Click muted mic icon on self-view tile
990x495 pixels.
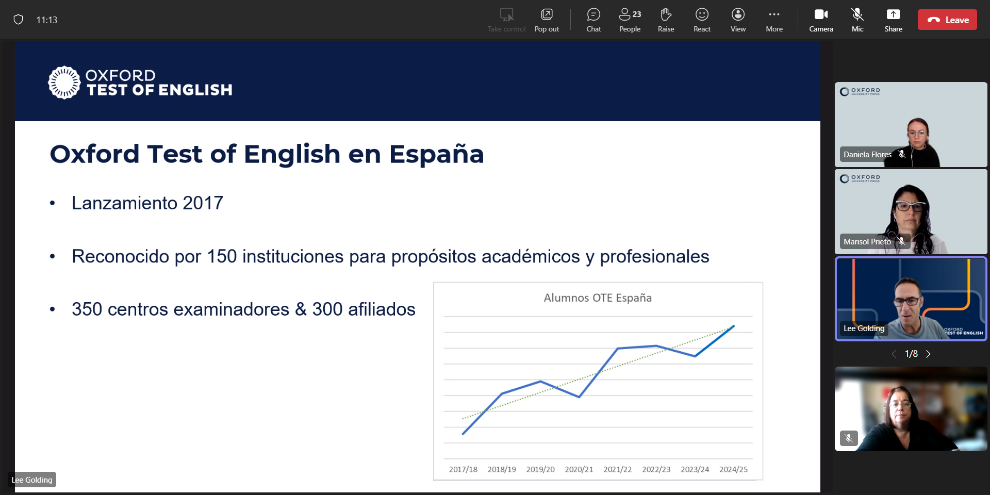(x=849, y=438)
